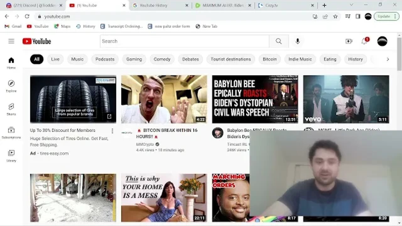This screenshot has width=402, height=226.
Task: Open the tires-easy.com ad link
Action: 54,153
